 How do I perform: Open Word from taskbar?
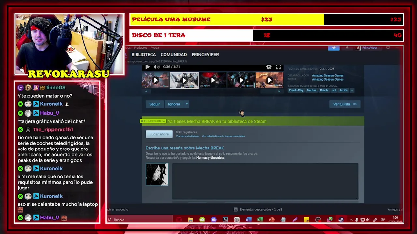pyautogui.click(x=248, y=220)
